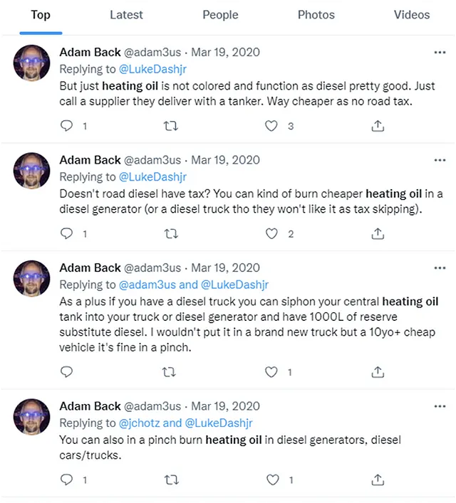Open more options on the siphon tweet
This screenshot has width=456, height=503.
[440, 268]
